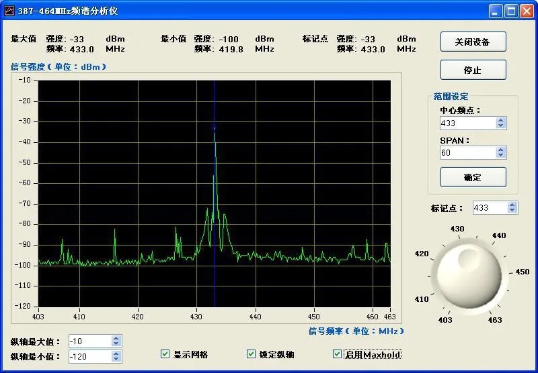Click the 停止 button
Viewport: 538px width, 373px height.
[x=473, y=70]
